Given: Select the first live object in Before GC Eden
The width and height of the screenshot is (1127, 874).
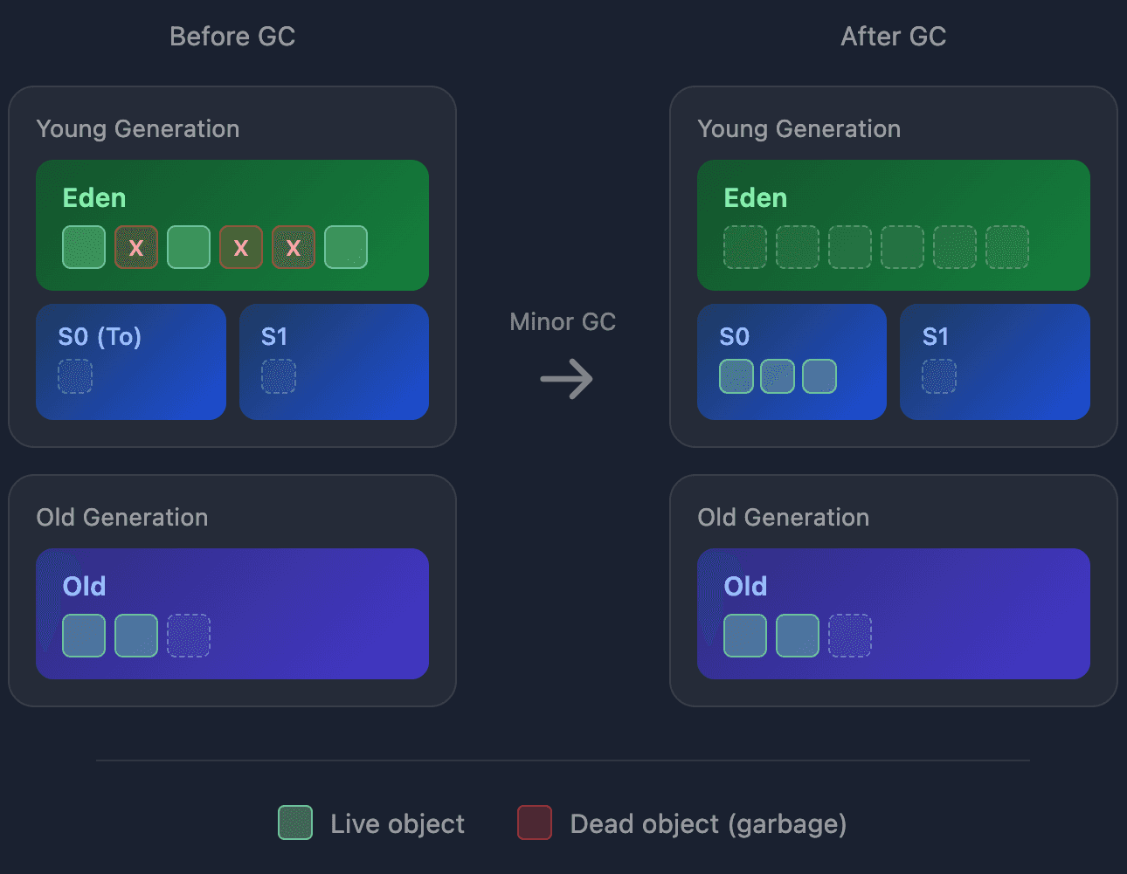Looking at the screenshot, I should coord(84,247).
